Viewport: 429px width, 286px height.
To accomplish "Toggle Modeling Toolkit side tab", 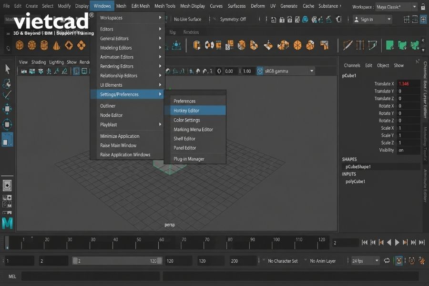I will [425, 143].
